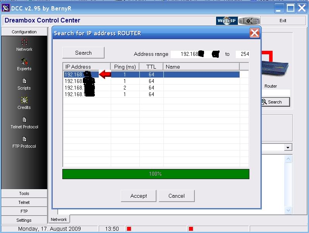Sort by TTL column header
Image resolution: width=309 pixels, height=233 pixels.
tap(151, 67)
